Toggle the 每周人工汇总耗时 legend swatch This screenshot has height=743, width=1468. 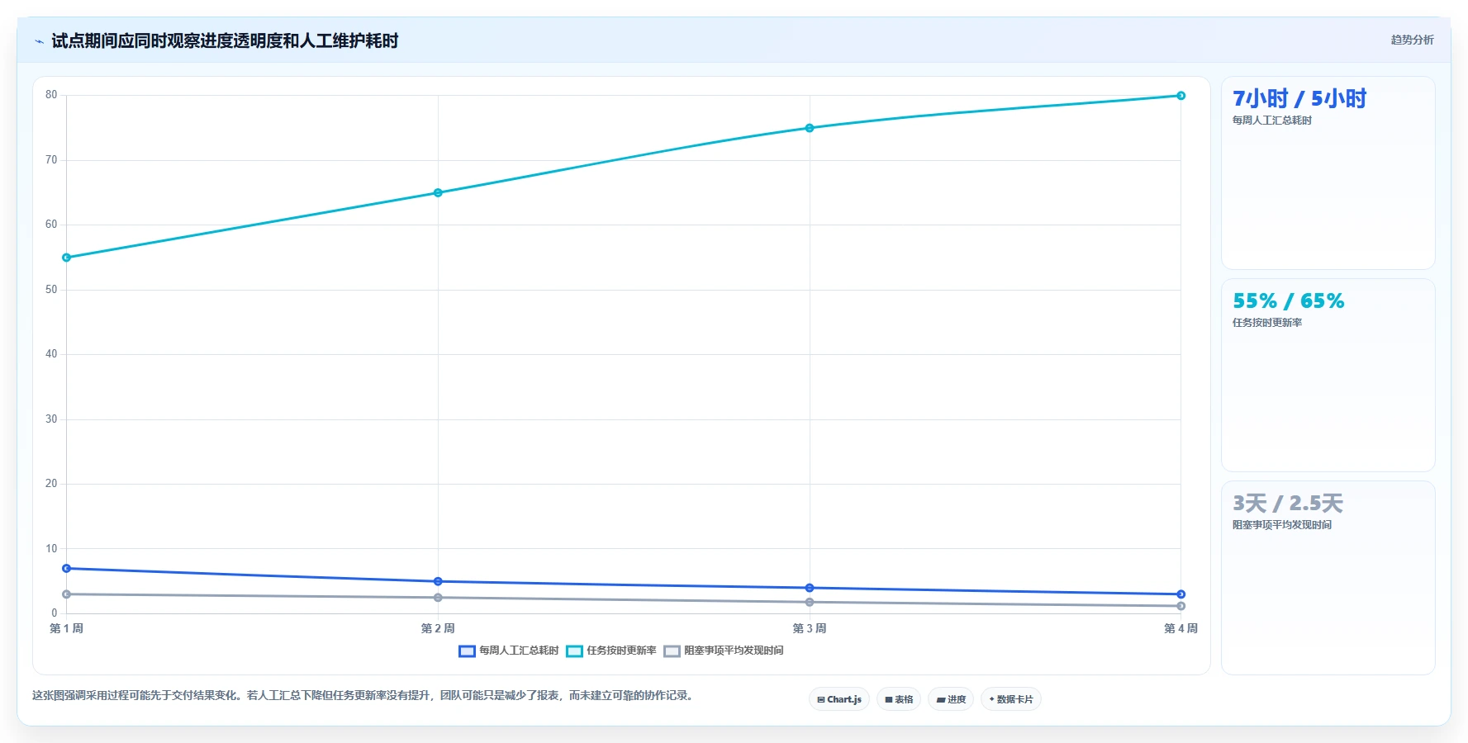pos(467,651)
